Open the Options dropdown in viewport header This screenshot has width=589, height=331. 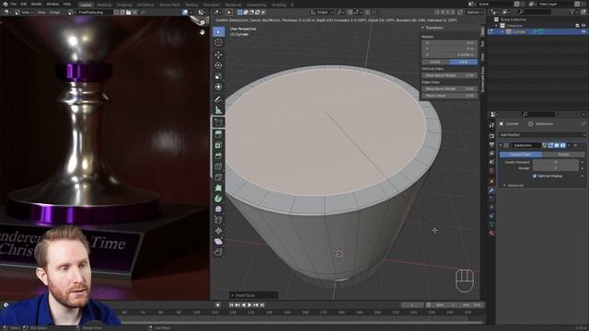475,12
